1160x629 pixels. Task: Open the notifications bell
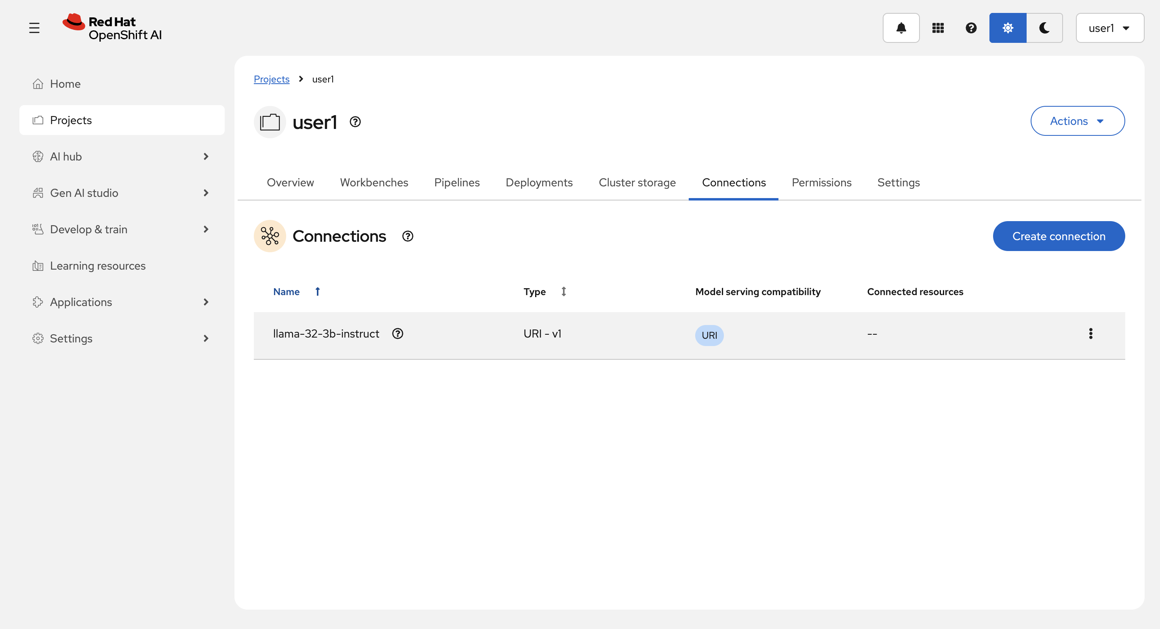901,28
